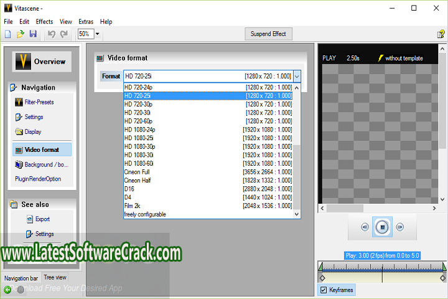This screenshot has height=299, width=448.
Task: Click the Open folder toolbar icon
Action: pos(21,34)
